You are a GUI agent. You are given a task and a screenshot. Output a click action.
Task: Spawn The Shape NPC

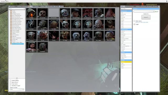76,36
